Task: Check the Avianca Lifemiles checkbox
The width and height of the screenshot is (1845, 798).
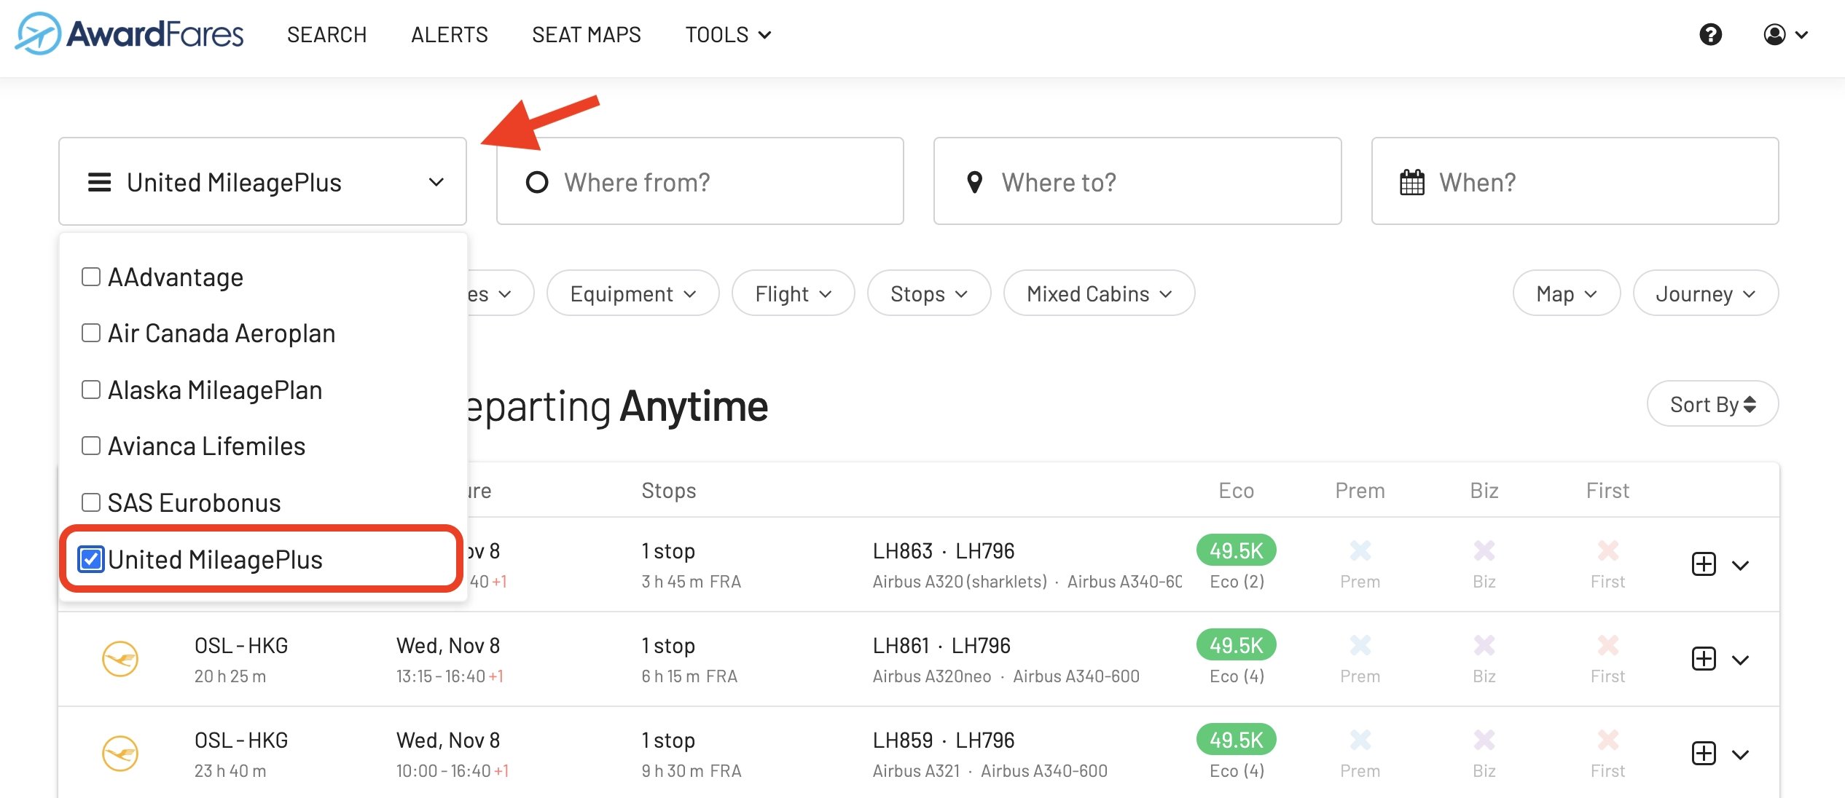Action: click(91, 446)
